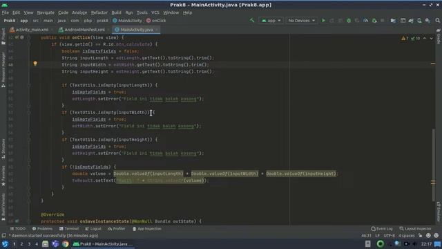442x249 pixels.
Task: Open the Project side tool window
Action: pyautogui.click(x=3, y=37)
